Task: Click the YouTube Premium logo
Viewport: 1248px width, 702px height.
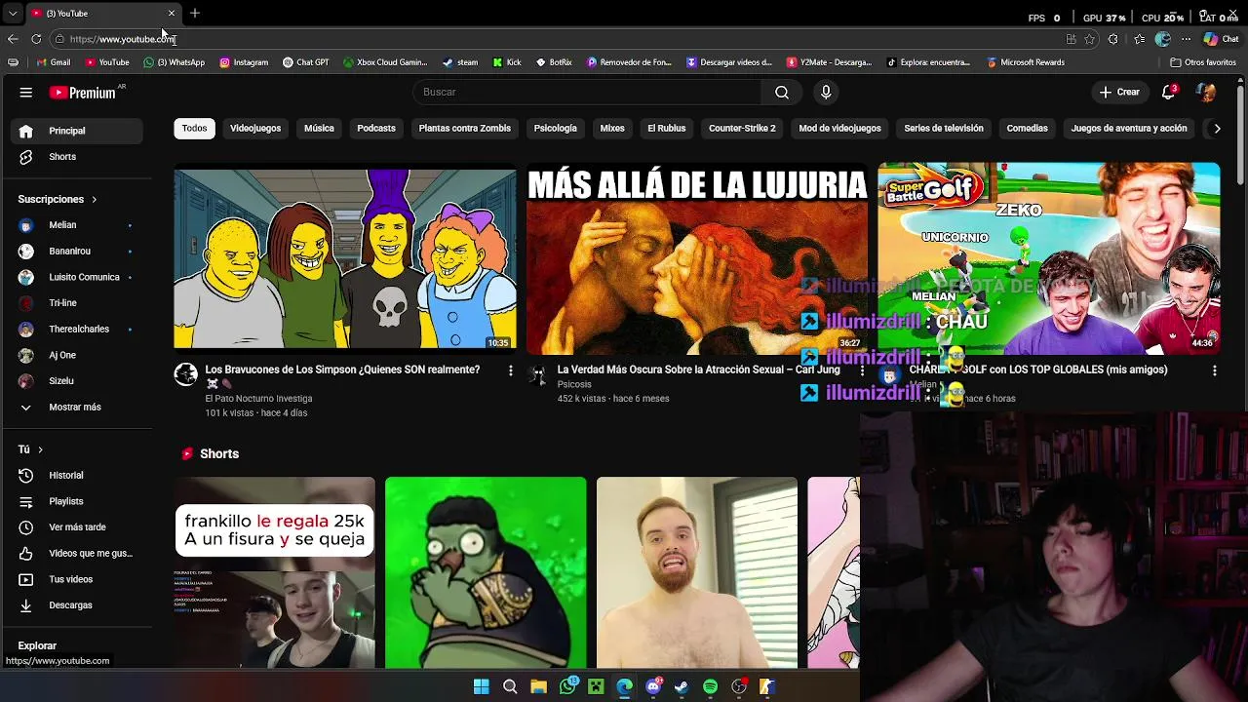Action: pos(84,93)
